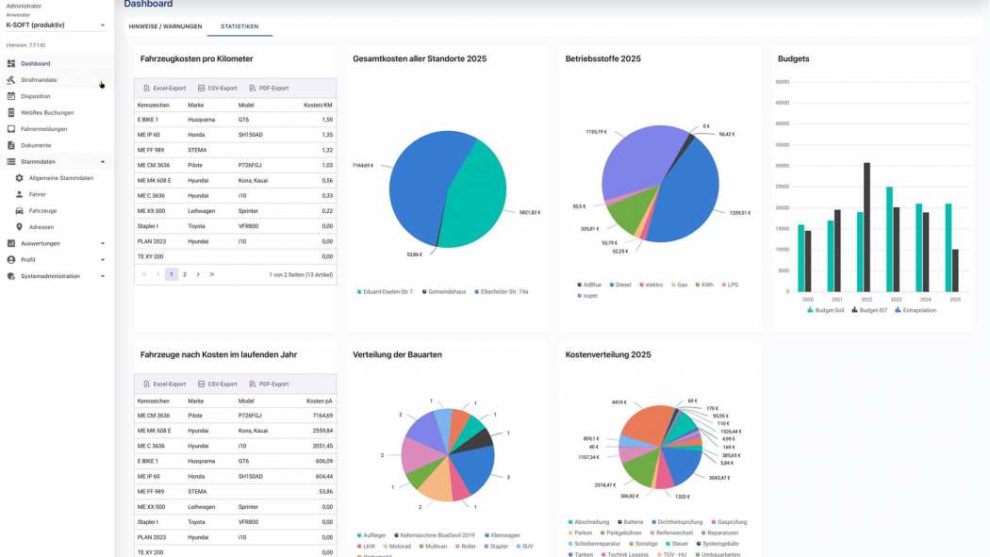The width and height of the screenshot is (990, 557).
Task: Expand the Systemadministration section arrow
Action: coord(102,276)
